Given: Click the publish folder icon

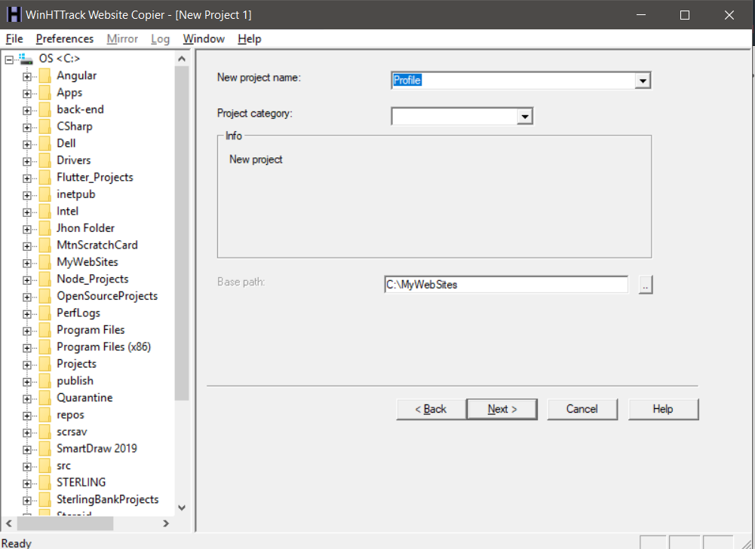Looking at the screenshot, I should click(x=45, y=381).
